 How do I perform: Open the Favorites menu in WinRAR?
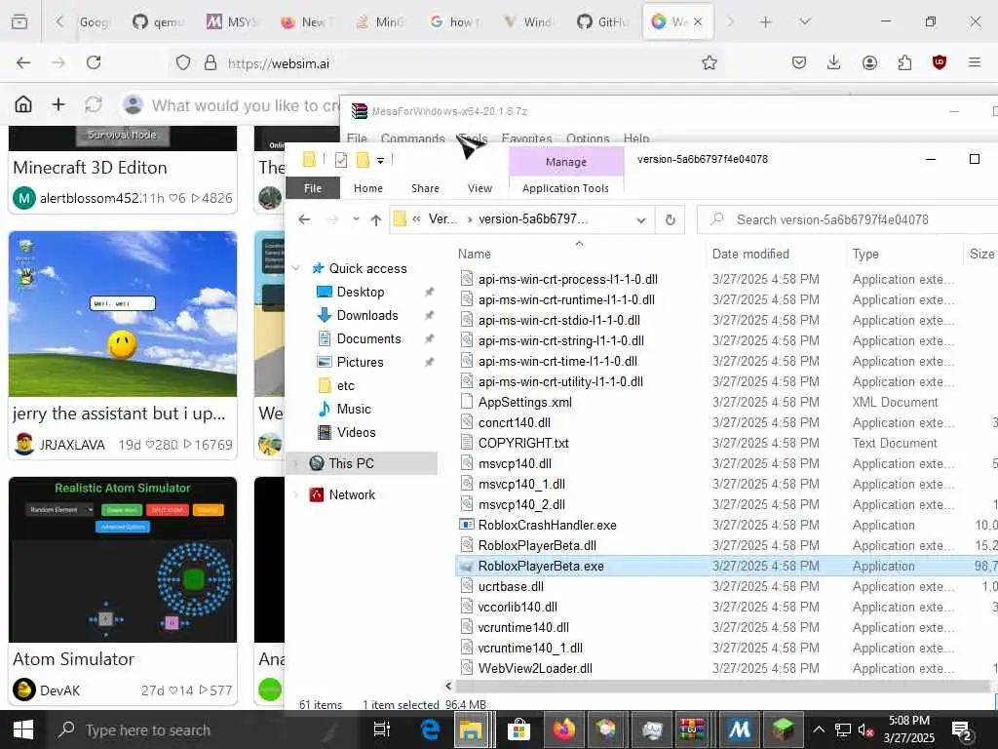(x=526, y=138)
